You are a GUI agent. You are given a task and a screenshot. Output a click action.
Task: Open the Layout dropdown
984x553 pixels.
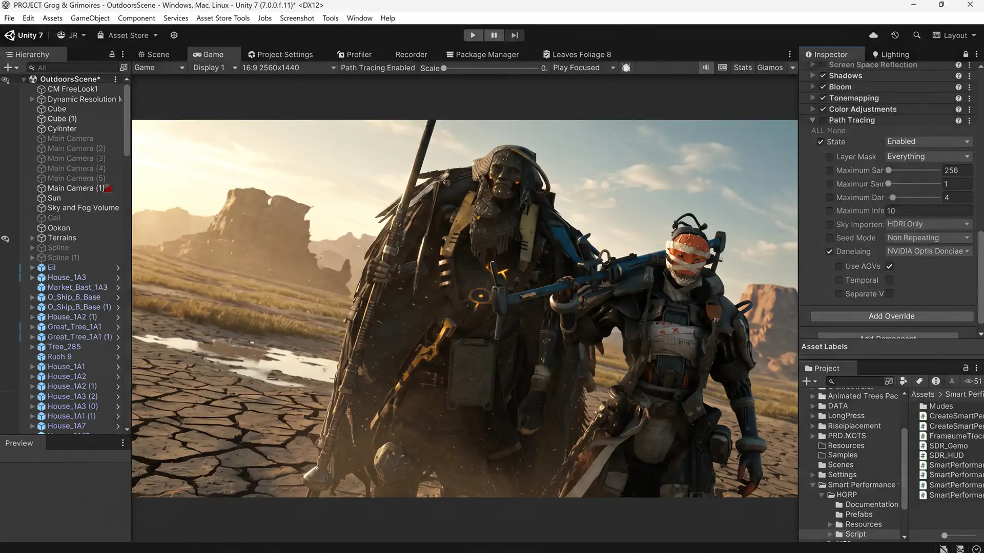pos(954,35)
